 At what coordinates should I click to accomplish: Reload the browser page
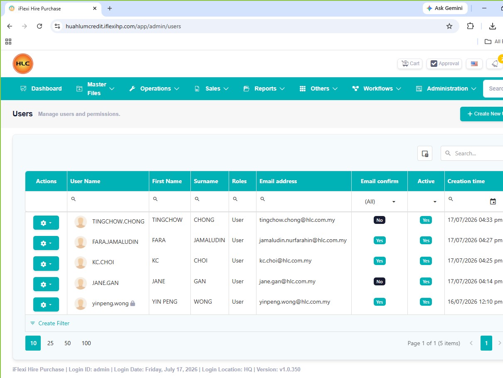click(39, 26)
